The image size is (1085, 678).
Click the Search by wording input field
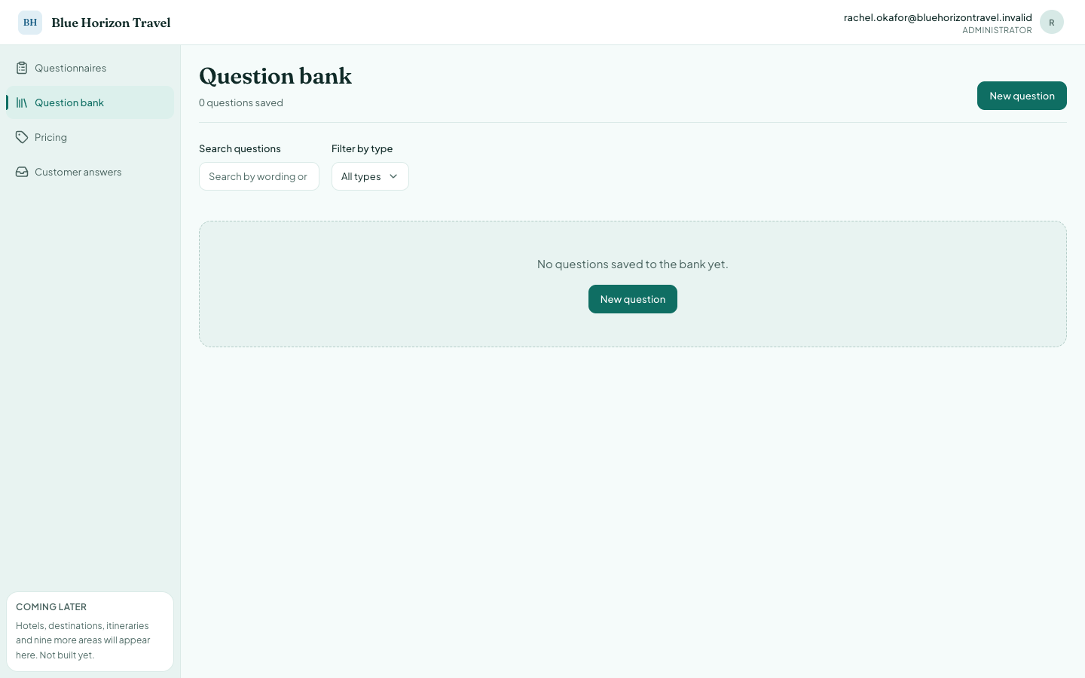(x=259, y=176)
